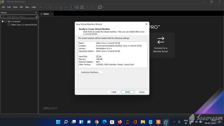Open the stretch display dropdown arrow
Image resolution: width=224 pixels, height=126 pixels.
click(x=103, y=7)
